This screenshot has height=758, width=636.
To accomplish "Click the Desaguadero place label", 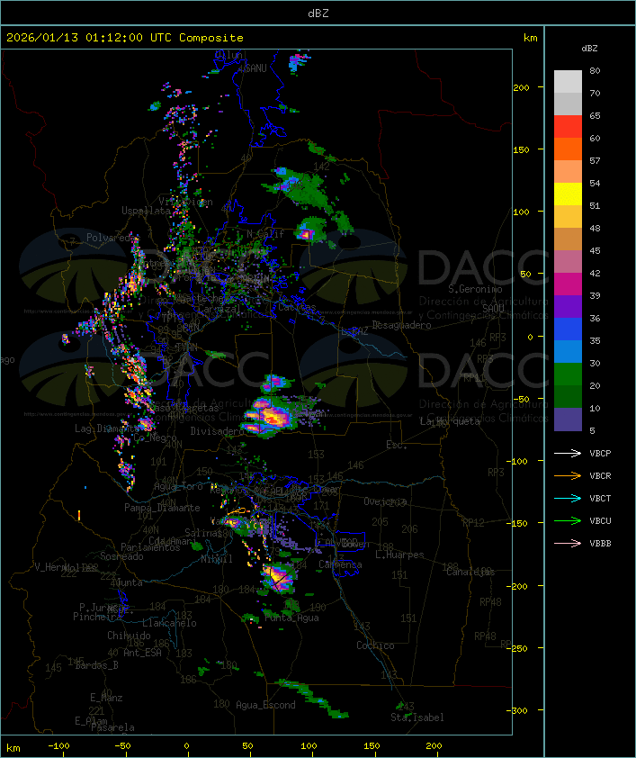I will click(401, 325).
